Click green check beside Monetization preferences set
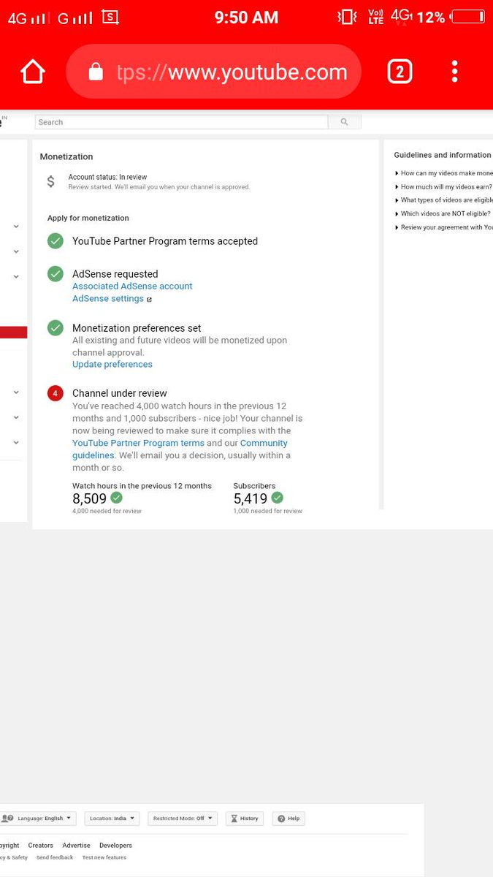This screenshot has height=877, width=493. pos(56,328)
